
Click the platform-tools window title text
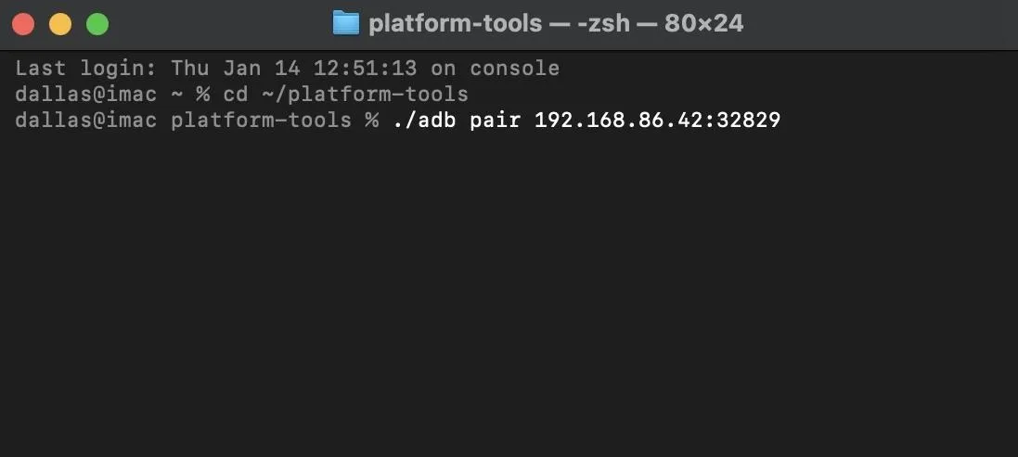click(x=455, y=24)
